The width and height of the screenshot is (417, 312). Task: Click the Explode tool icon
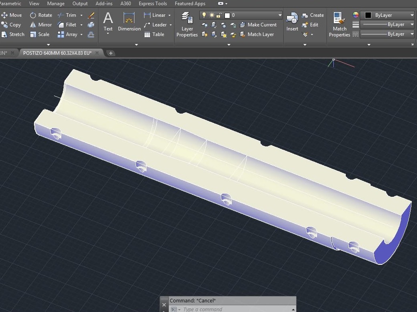point(91,25)
